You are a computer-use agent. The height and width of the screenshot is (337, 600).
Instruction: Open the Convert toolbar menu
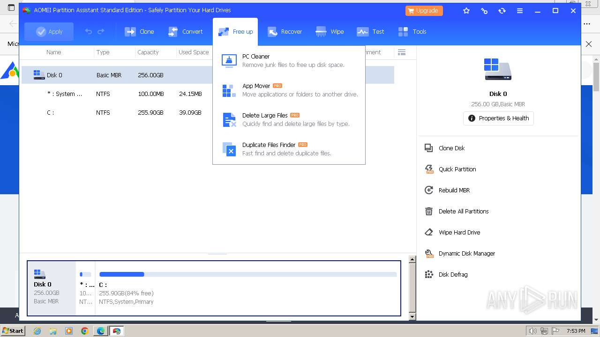click(x=186, y=32)
